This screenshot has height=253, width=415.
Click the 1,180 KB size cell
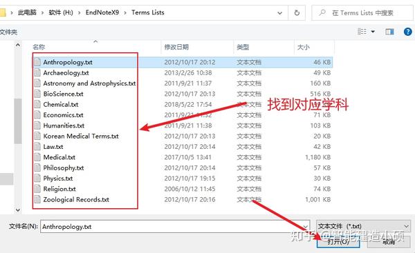[318, 157]
